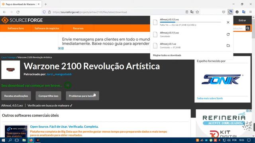Click the translate page icon in address bar
Screen dimensions: 255x143
pyautogui.click(x=192, y=12)
